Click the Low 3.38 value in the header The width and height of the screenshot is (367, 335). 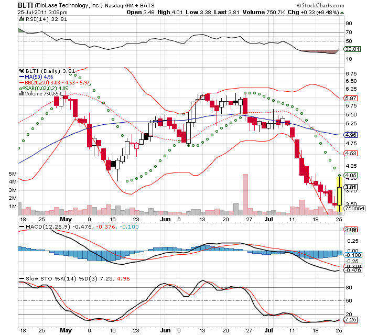point(199,12)
